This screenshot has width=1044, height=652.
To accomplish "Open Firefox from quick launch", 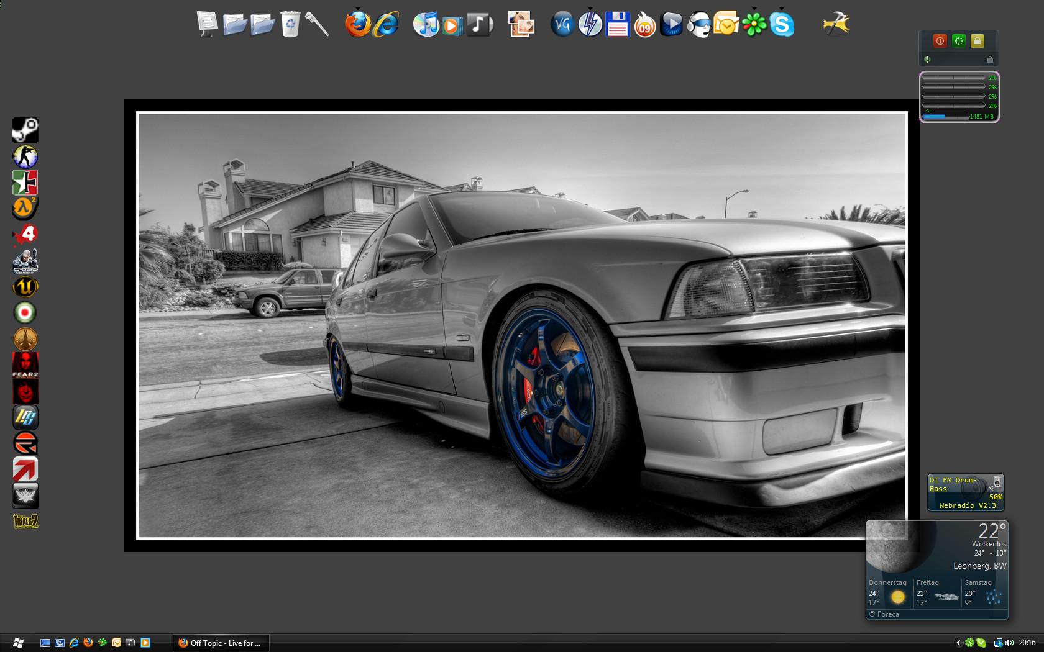I will tap(88, 643).
